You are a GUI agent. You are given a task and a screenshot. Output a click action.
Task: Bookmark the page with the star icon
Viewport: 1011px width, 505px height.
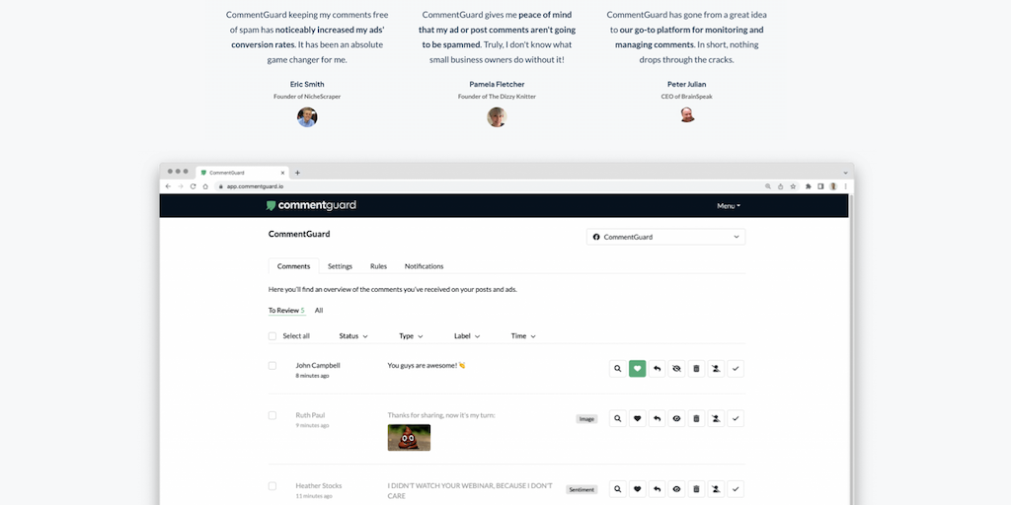click(793, 186)
